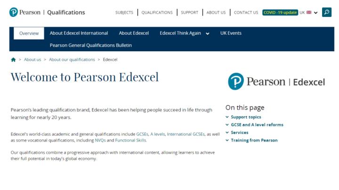This screenshot has width=339, height=190.
Task: Click the COVID-19 update button
Action: pos(280,13)
